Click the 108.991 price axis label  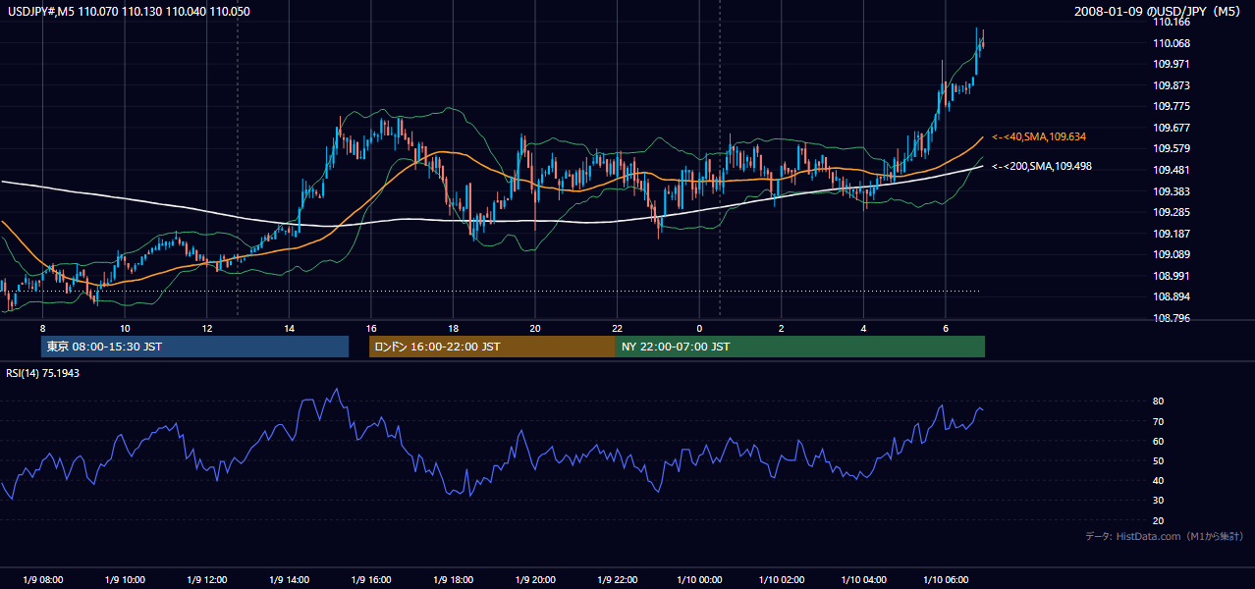coord(1172,276)
